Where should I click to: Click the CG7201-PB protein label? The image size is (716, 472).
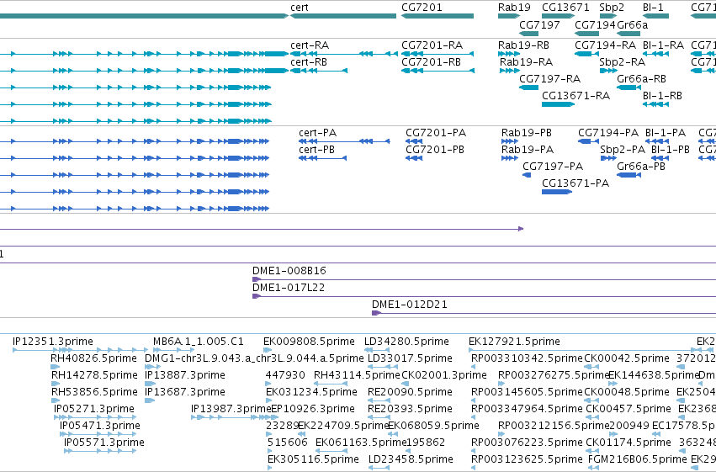[435, 149]
